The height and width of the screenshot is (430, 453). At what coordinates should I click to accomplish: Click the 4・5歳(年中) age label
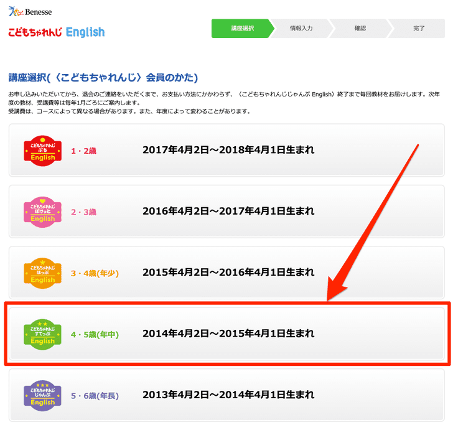point(95,335)
